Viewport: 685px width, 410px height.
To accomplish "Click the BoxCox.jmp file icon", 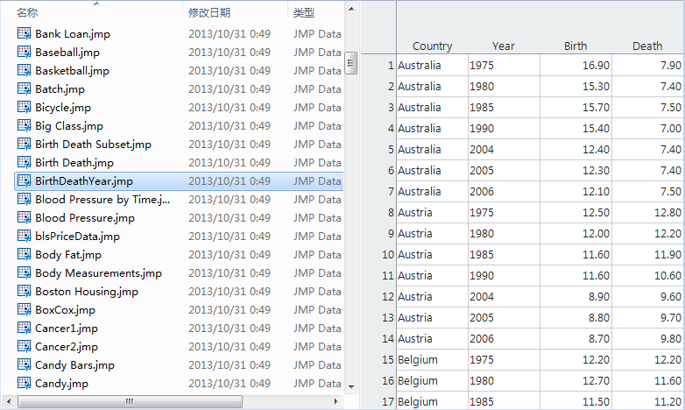I will click(24, 309).
